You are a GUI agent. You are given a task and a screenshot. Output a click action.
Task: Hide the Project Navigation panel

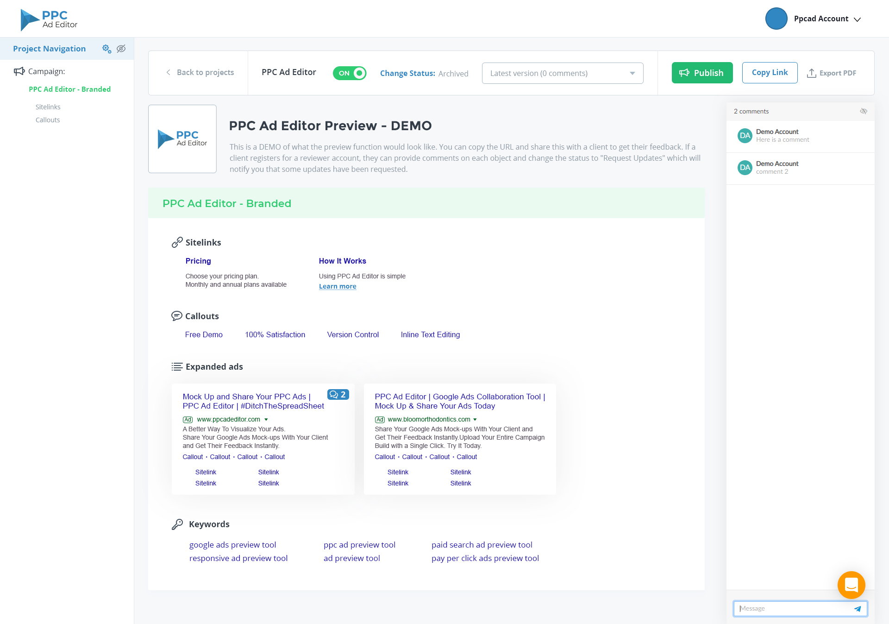pos(121,49)
